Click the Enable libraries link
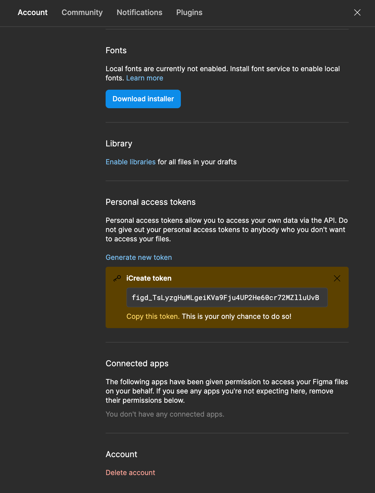 tap(130, 162)
